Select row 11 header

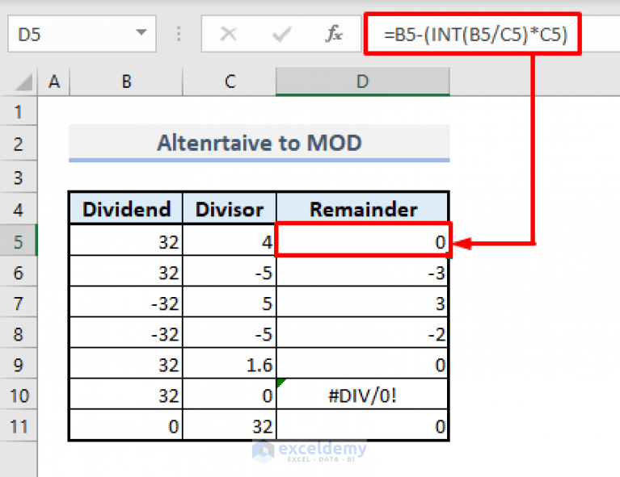(19, 426)
